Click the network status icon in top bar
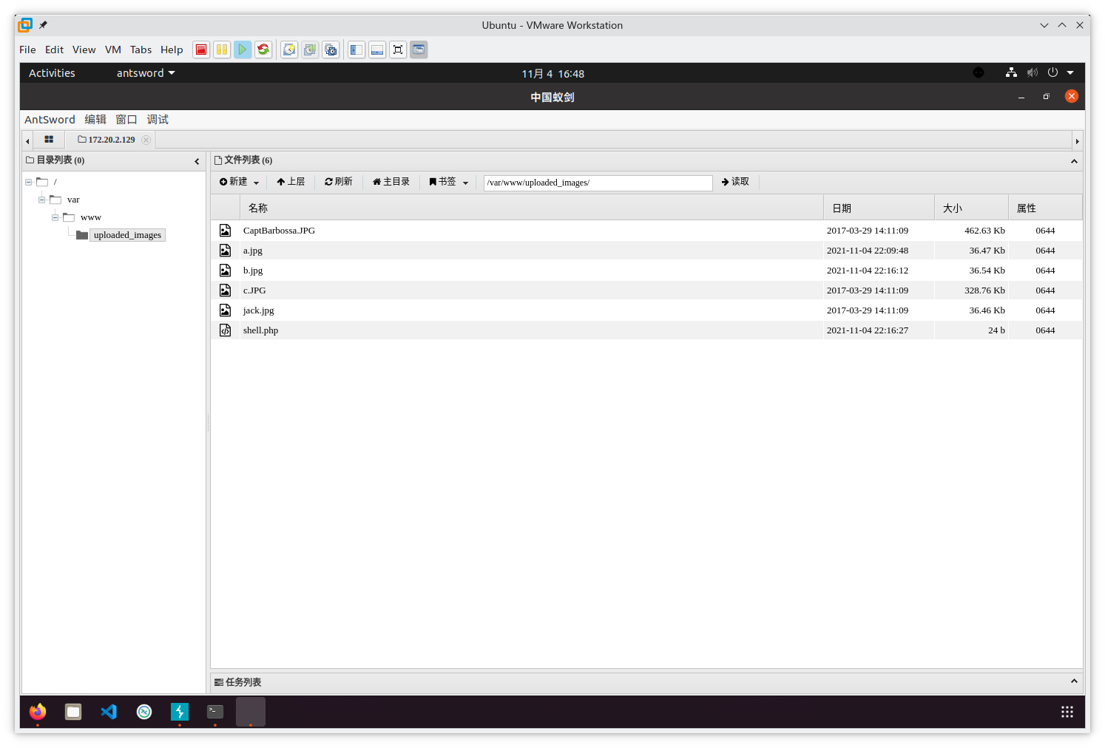This screenshot has height=748, width=1105. click(x=1011, y=72)
